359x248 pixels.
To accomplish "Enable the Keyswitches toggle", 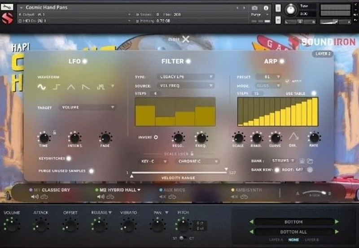I will coord(69,158).
